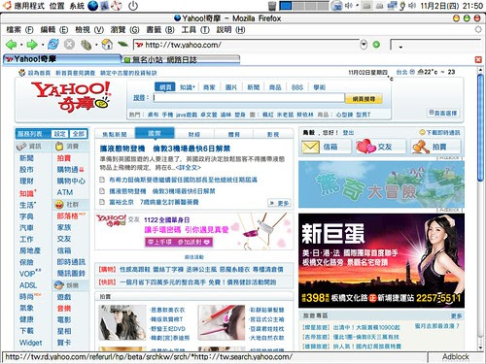The width and height of the screenshot is (486, 364).
Task: Open the 檔案 (F) menu
Action: pos(19,30)
